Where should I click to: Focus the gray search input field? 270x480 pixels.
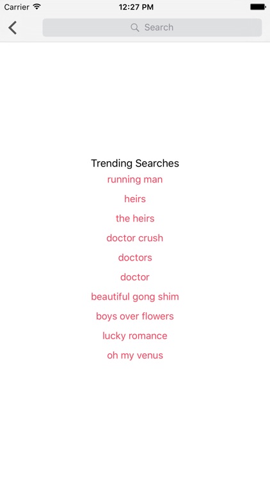(x=152, y=28)
